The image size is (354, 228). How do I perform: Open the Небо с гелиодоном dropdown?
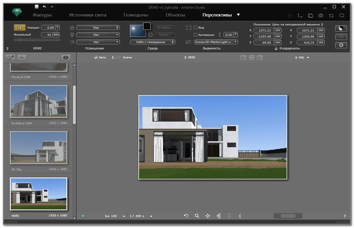pyautogui.click(x=152, y=42)
